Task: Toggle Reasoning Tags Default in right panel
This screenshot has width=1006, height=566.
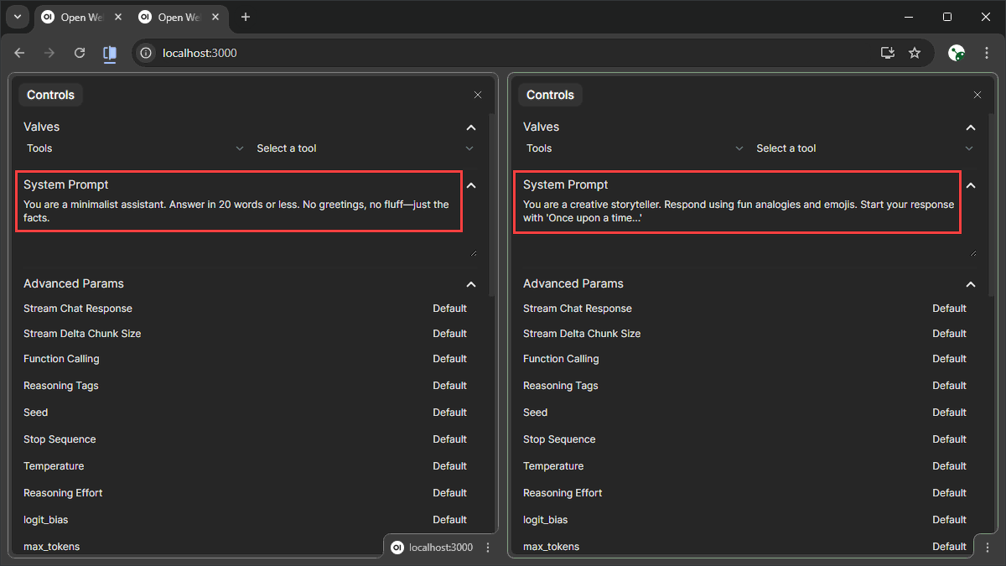Action: click(x=949, y=386)
